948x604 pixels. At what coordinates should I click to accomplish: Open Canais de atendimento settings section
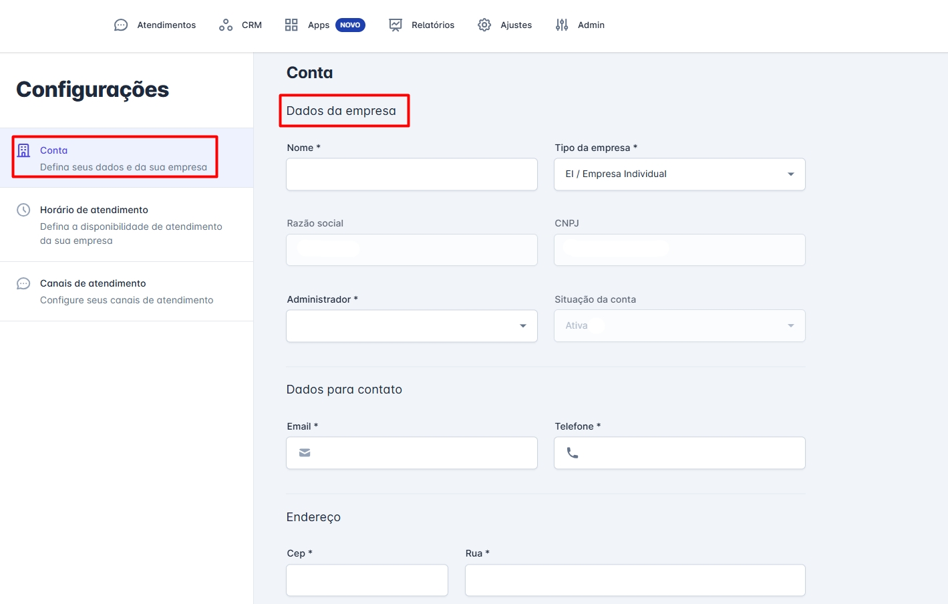tap(93, 283)
